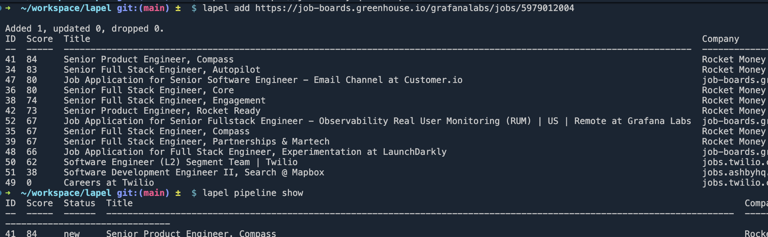Screen dimensions: 768x237
Task: Click the 'Careers at Twilio' entry
Action: click(x=109, y=183)
